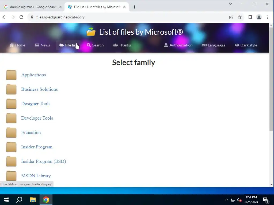Screen dimensions: 274x205
Task: Bookmark this page with star icon
Action: [x=240, y=17]
